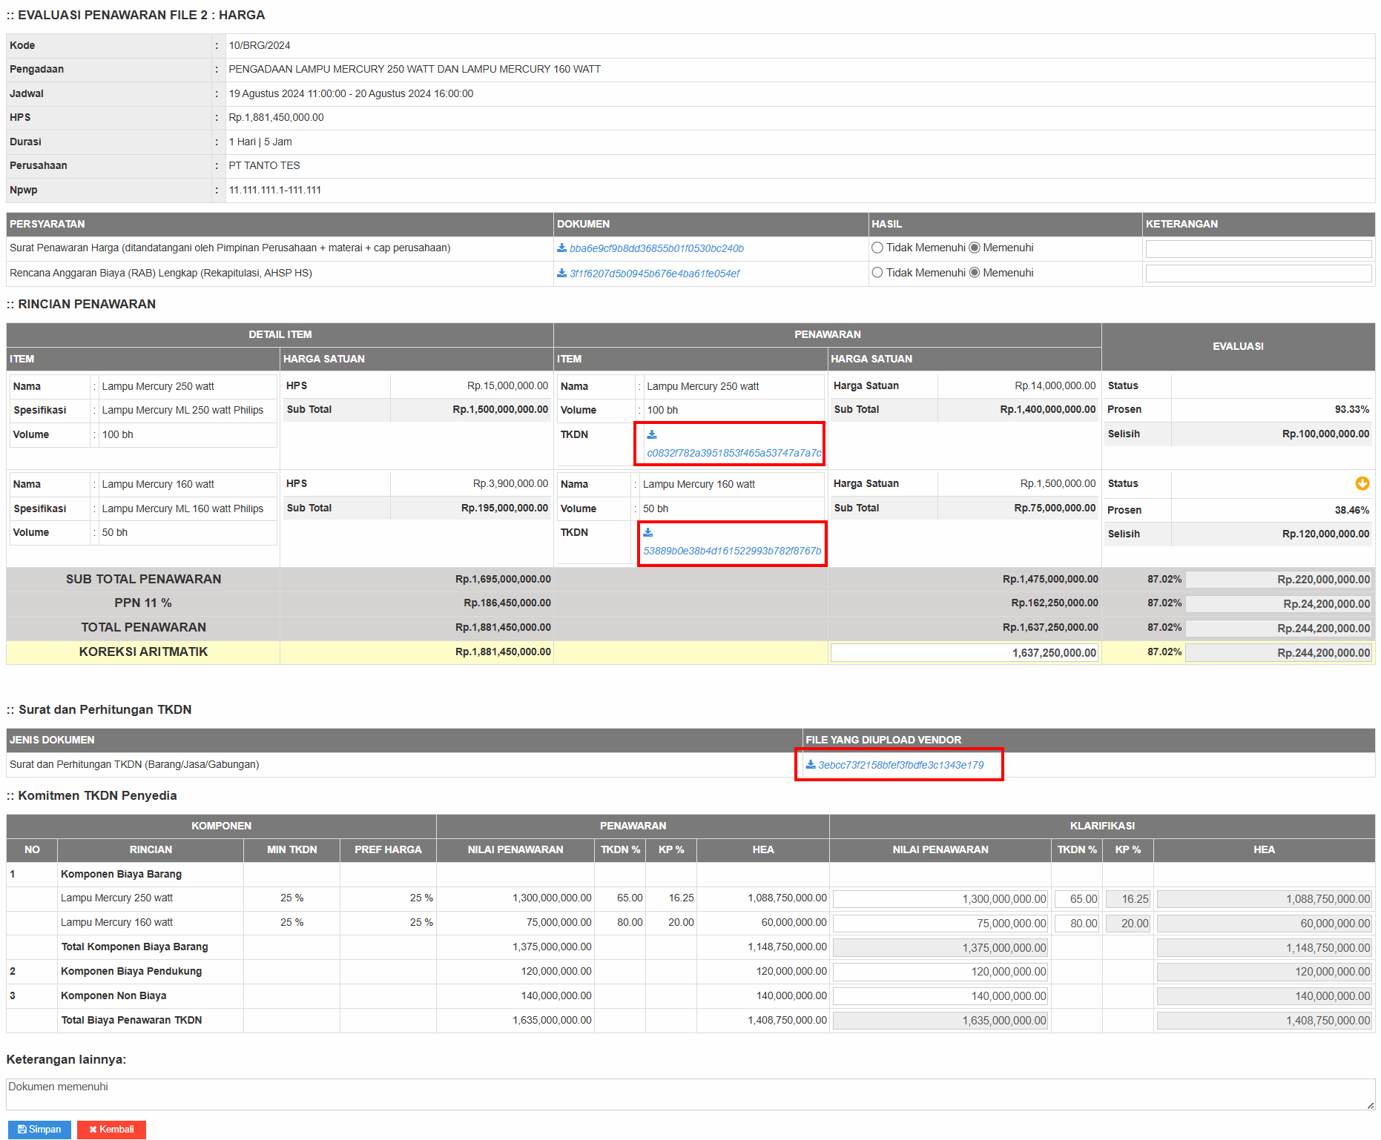Click TKDN download icon for Lampu Mercury 250 watt
The height and width of the screenshot is (1140, 1381).
tap(652, 435)
